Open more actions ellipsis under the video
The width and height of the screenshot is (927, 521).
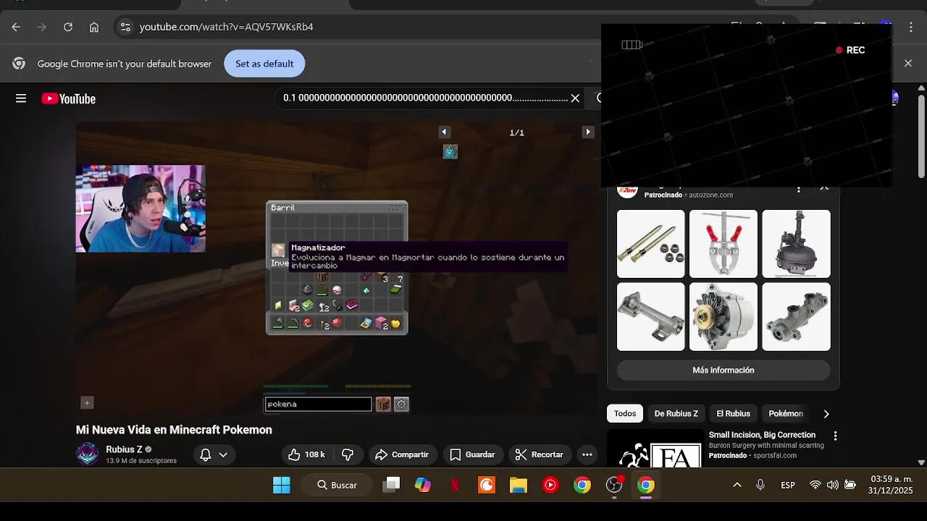tap(587, 454)
